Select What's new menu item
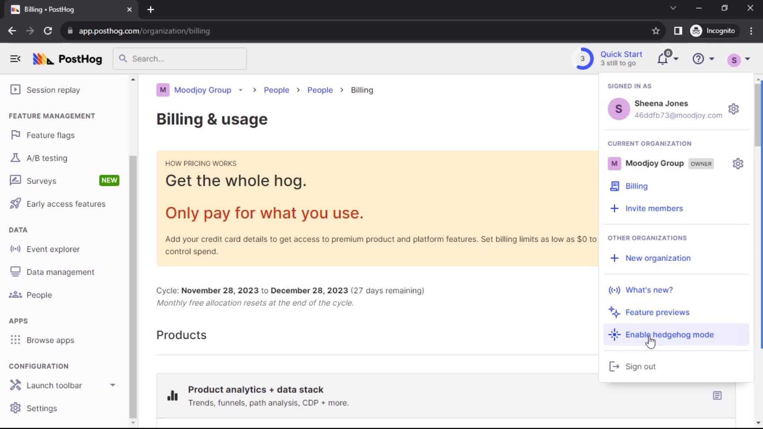 click(x=649, y=290)
